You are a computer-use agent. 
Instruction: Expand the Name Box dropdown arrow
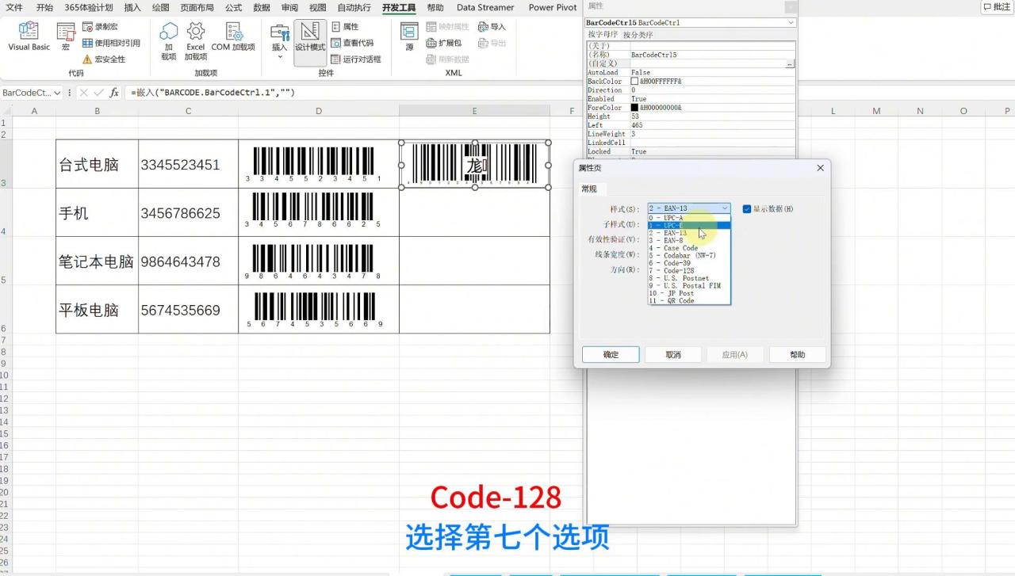pos(57,93)
